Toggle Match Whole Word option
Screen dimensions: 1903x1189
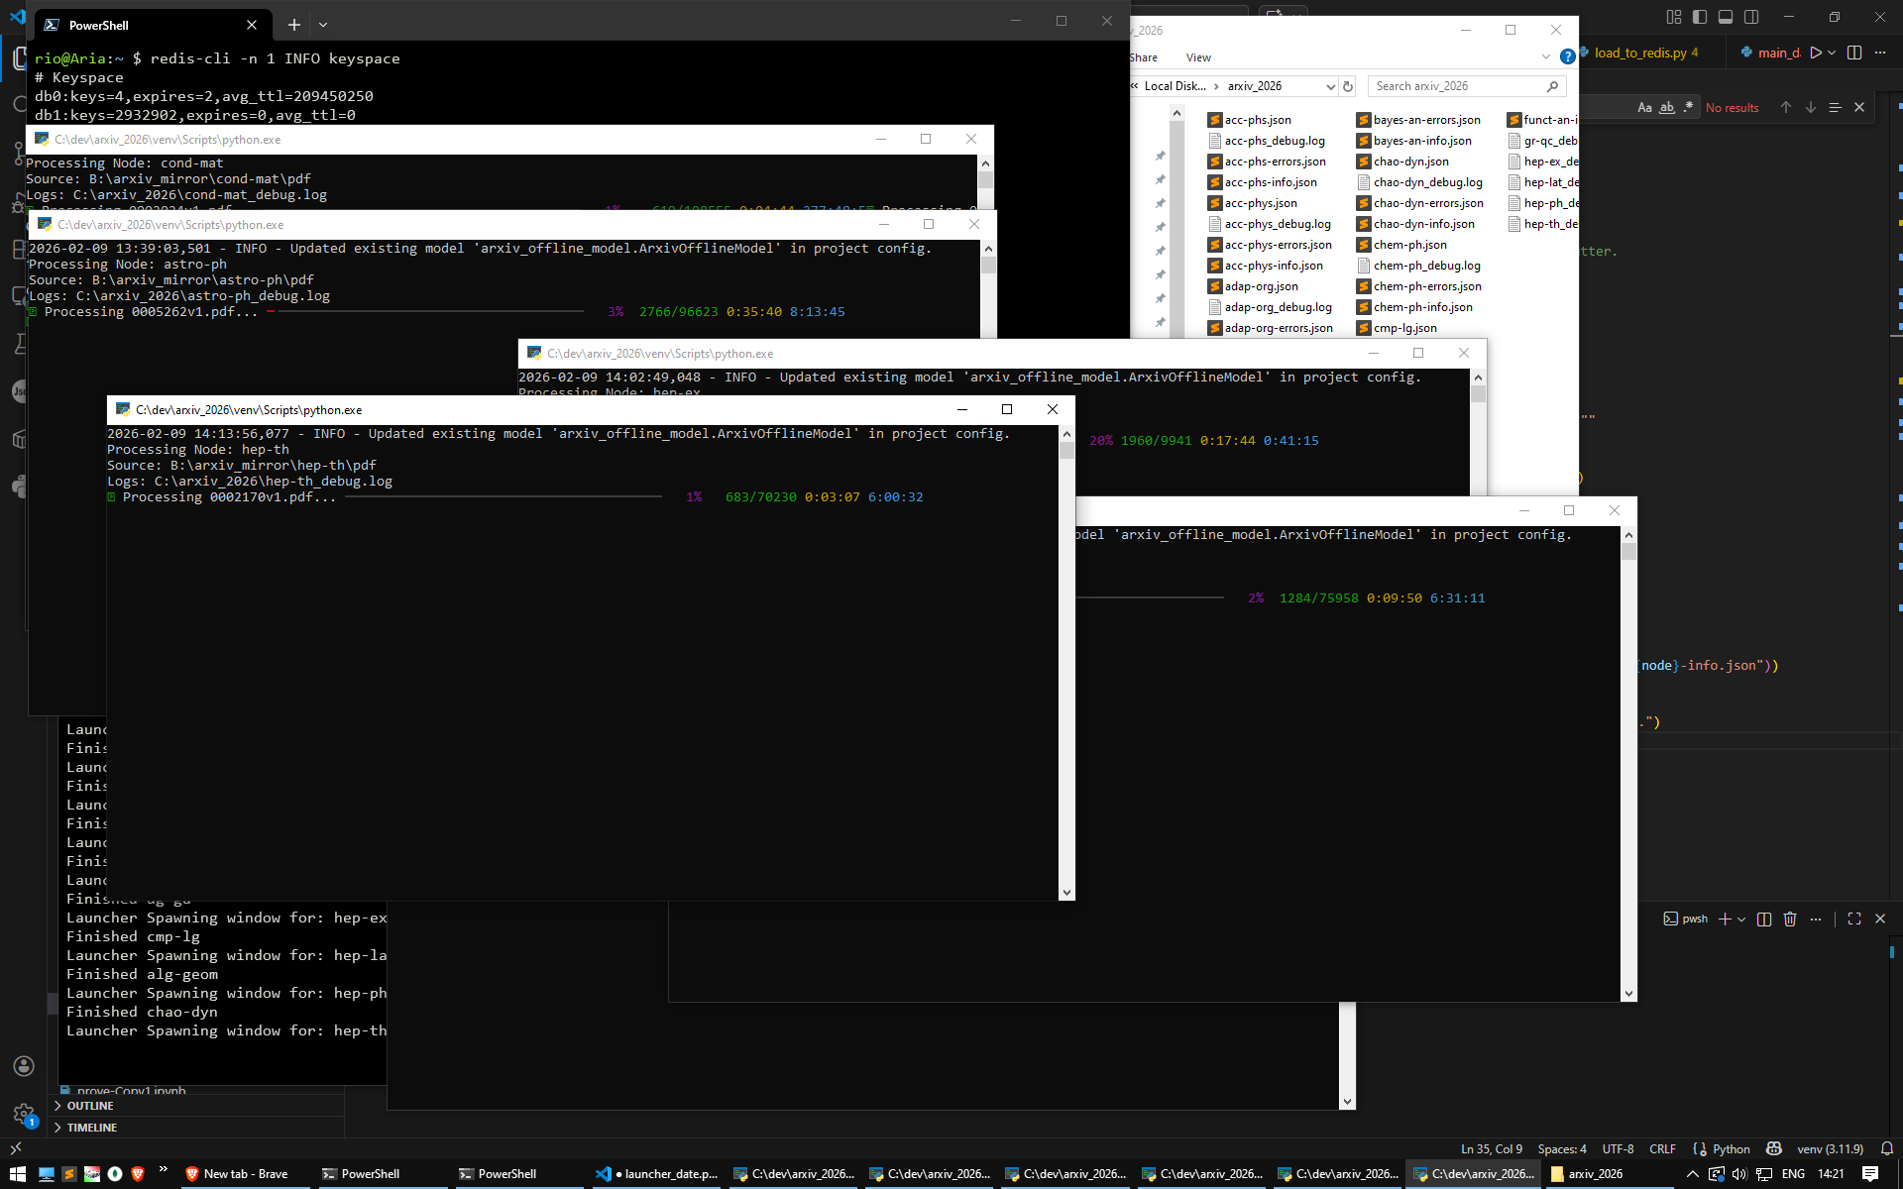[x=1667, y=107]
